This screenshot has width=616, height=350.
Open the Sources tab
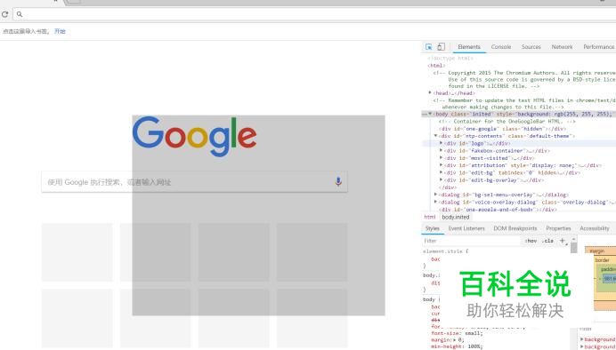[531, 47]
